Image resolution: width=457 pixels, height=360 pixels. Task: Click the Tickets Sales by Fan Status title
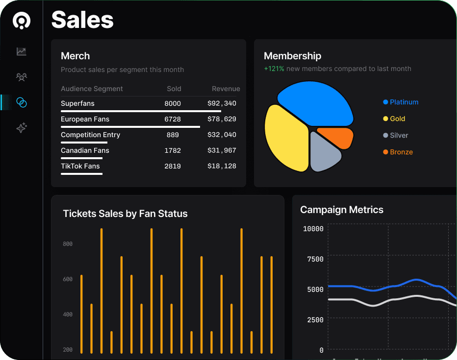tap(126, 214)
